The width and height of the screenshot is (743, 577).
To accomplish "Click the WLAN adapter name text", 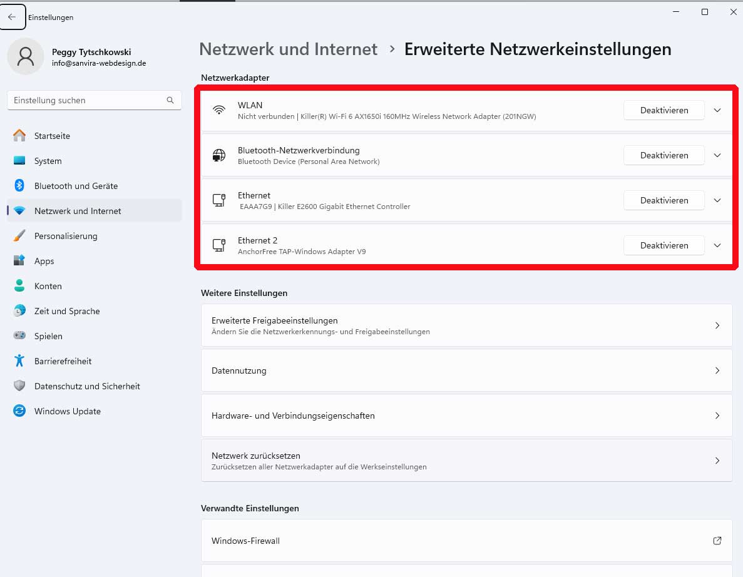I will coord(250,105).
